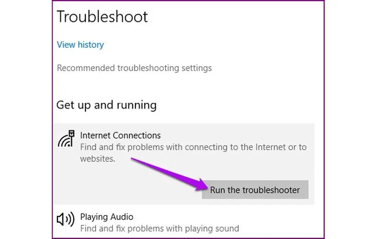Viewport: 377px width, 239px height.
Task: Click the Troubleshoot page heading
Action: pos(102,17)
